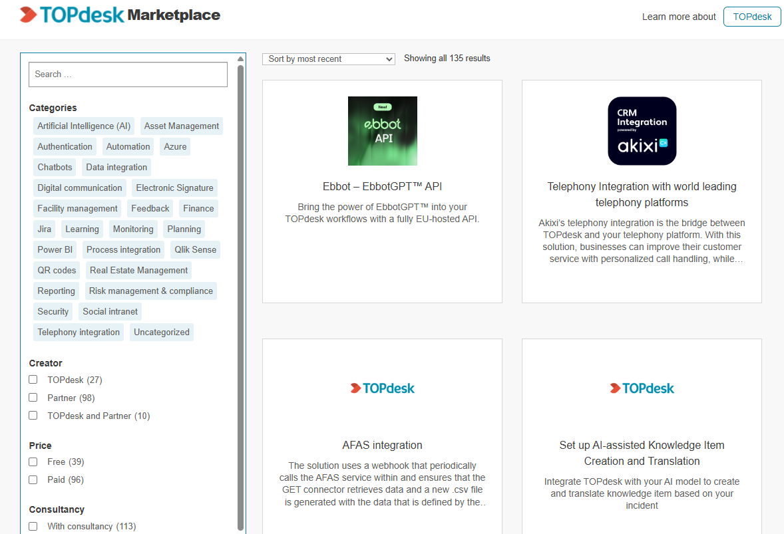
Task: Choose the Qlik Sense tag
Action: [196, 249]
